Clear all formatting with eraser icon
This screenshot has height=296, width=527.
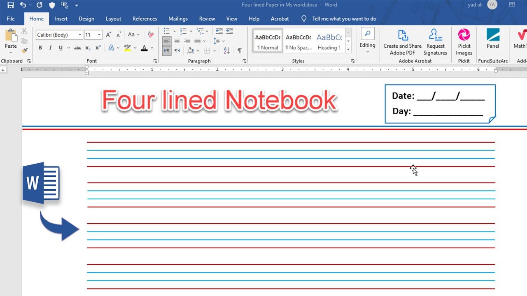click(151, 35)
